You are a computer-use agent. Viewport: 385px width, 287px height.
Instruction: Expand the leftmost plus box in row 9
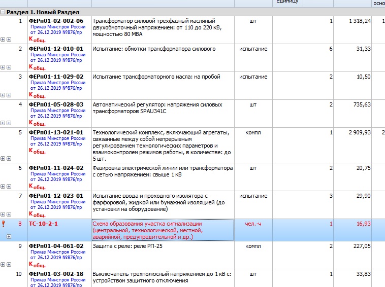coord(3,265)
